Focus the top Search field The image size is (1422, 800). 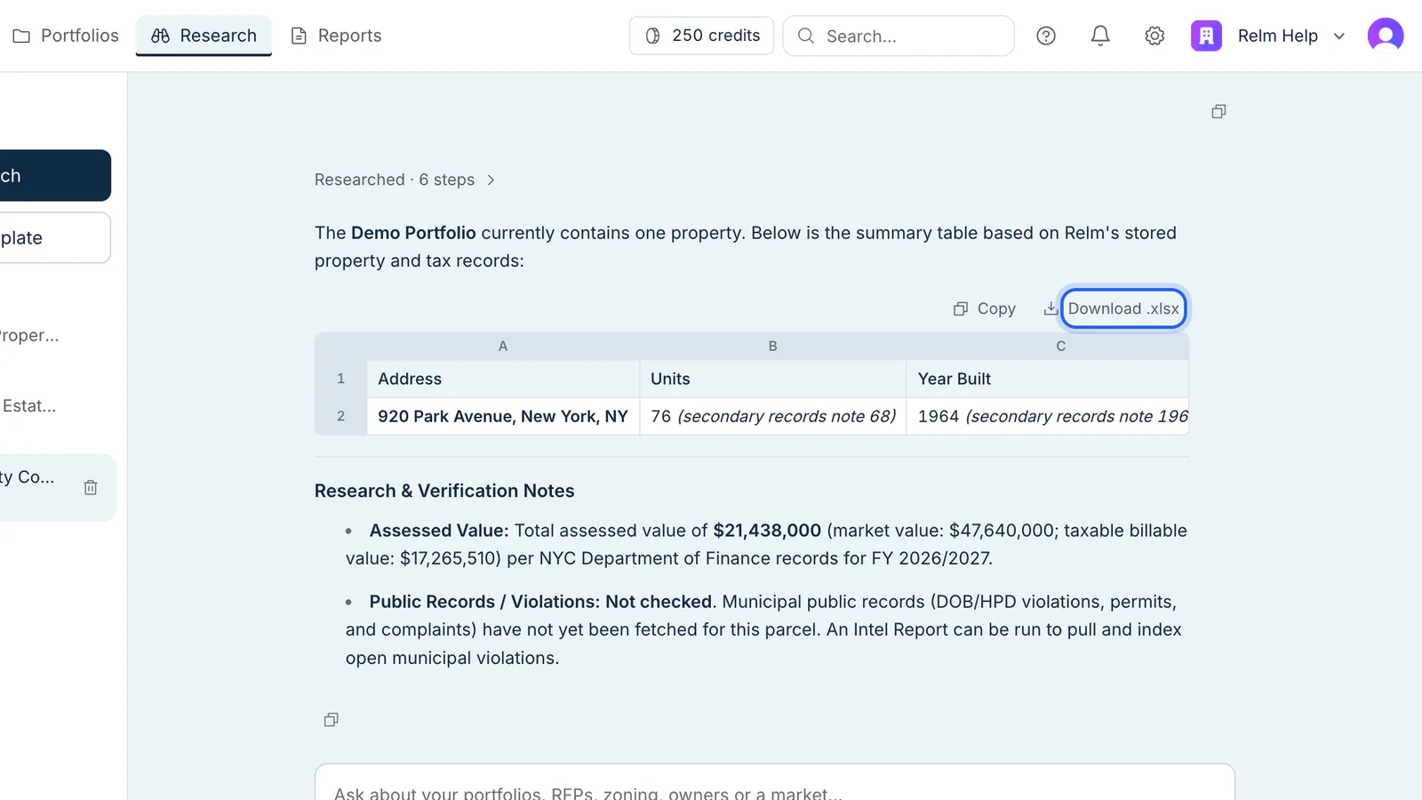(x=899, y=36)
